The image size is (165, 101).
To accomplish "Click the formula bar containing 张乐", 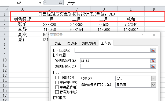I will pyautogui.click(x=114, y=3).
